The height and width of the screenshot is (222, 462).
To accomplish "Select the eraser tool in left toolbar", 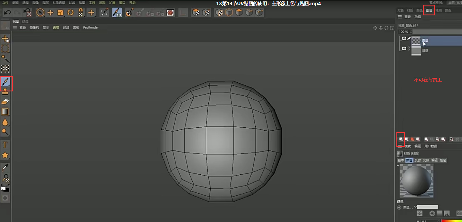I will (x=5, y=102).
